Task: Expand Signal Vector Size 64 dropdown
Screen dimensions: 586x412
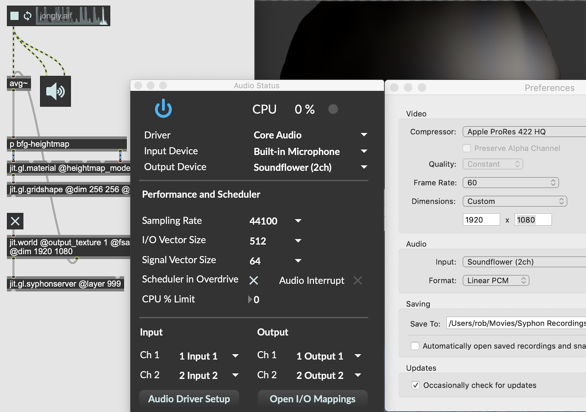Action: [275, 261]
